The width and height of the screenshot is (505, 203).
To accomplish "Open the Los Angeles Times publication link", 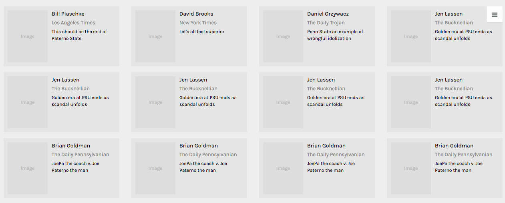I will coord(73,23).
